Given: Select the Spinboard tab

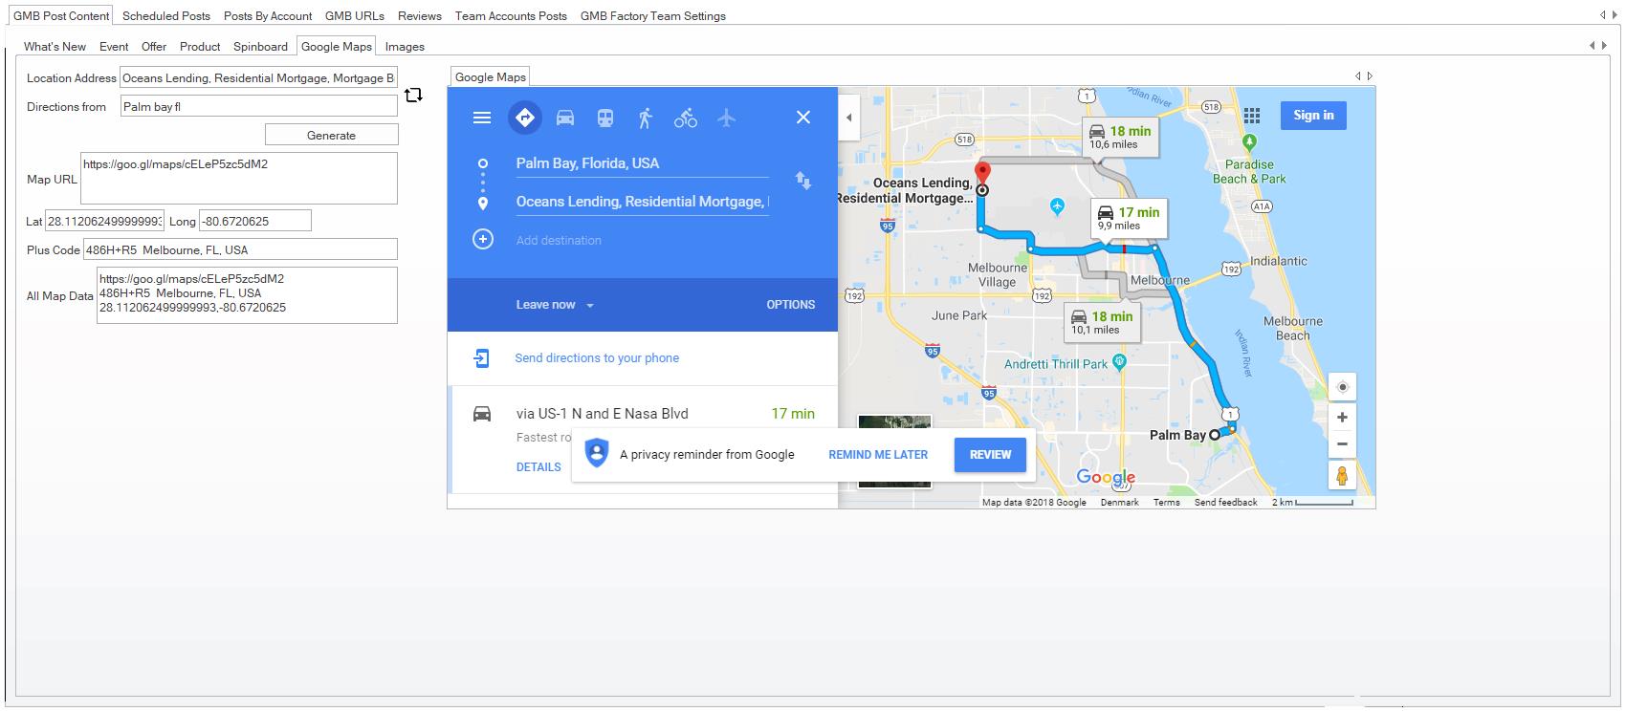Looking at the screenshot, I should tap(260, 46).
